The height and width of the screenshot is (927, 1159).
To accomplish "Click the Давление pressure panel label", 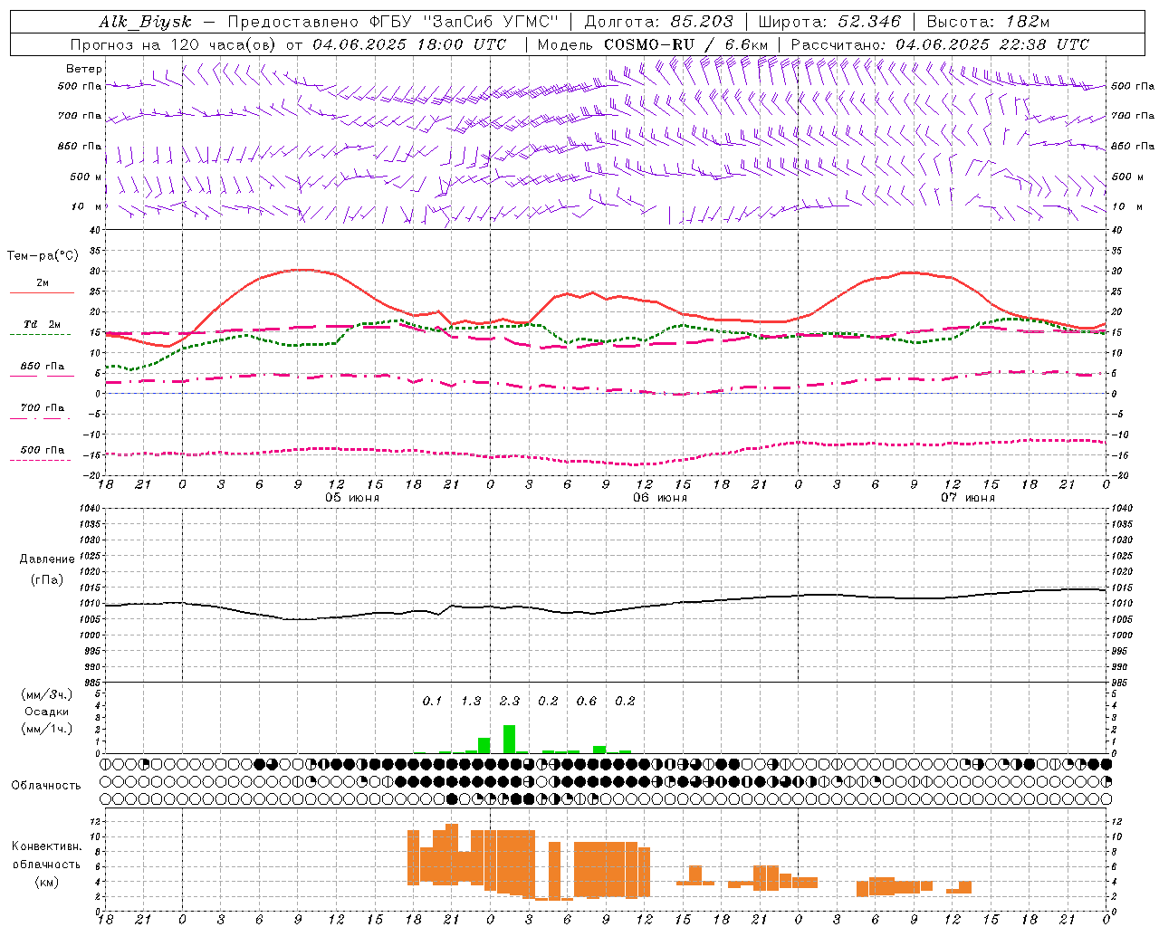I will pos(47,559).
